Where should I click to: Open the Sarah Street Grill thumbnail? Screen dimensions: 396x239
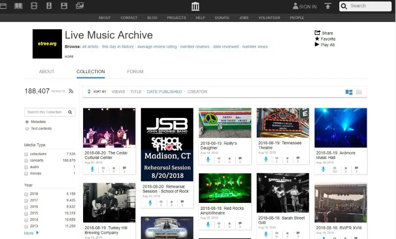tap(283, 193)
